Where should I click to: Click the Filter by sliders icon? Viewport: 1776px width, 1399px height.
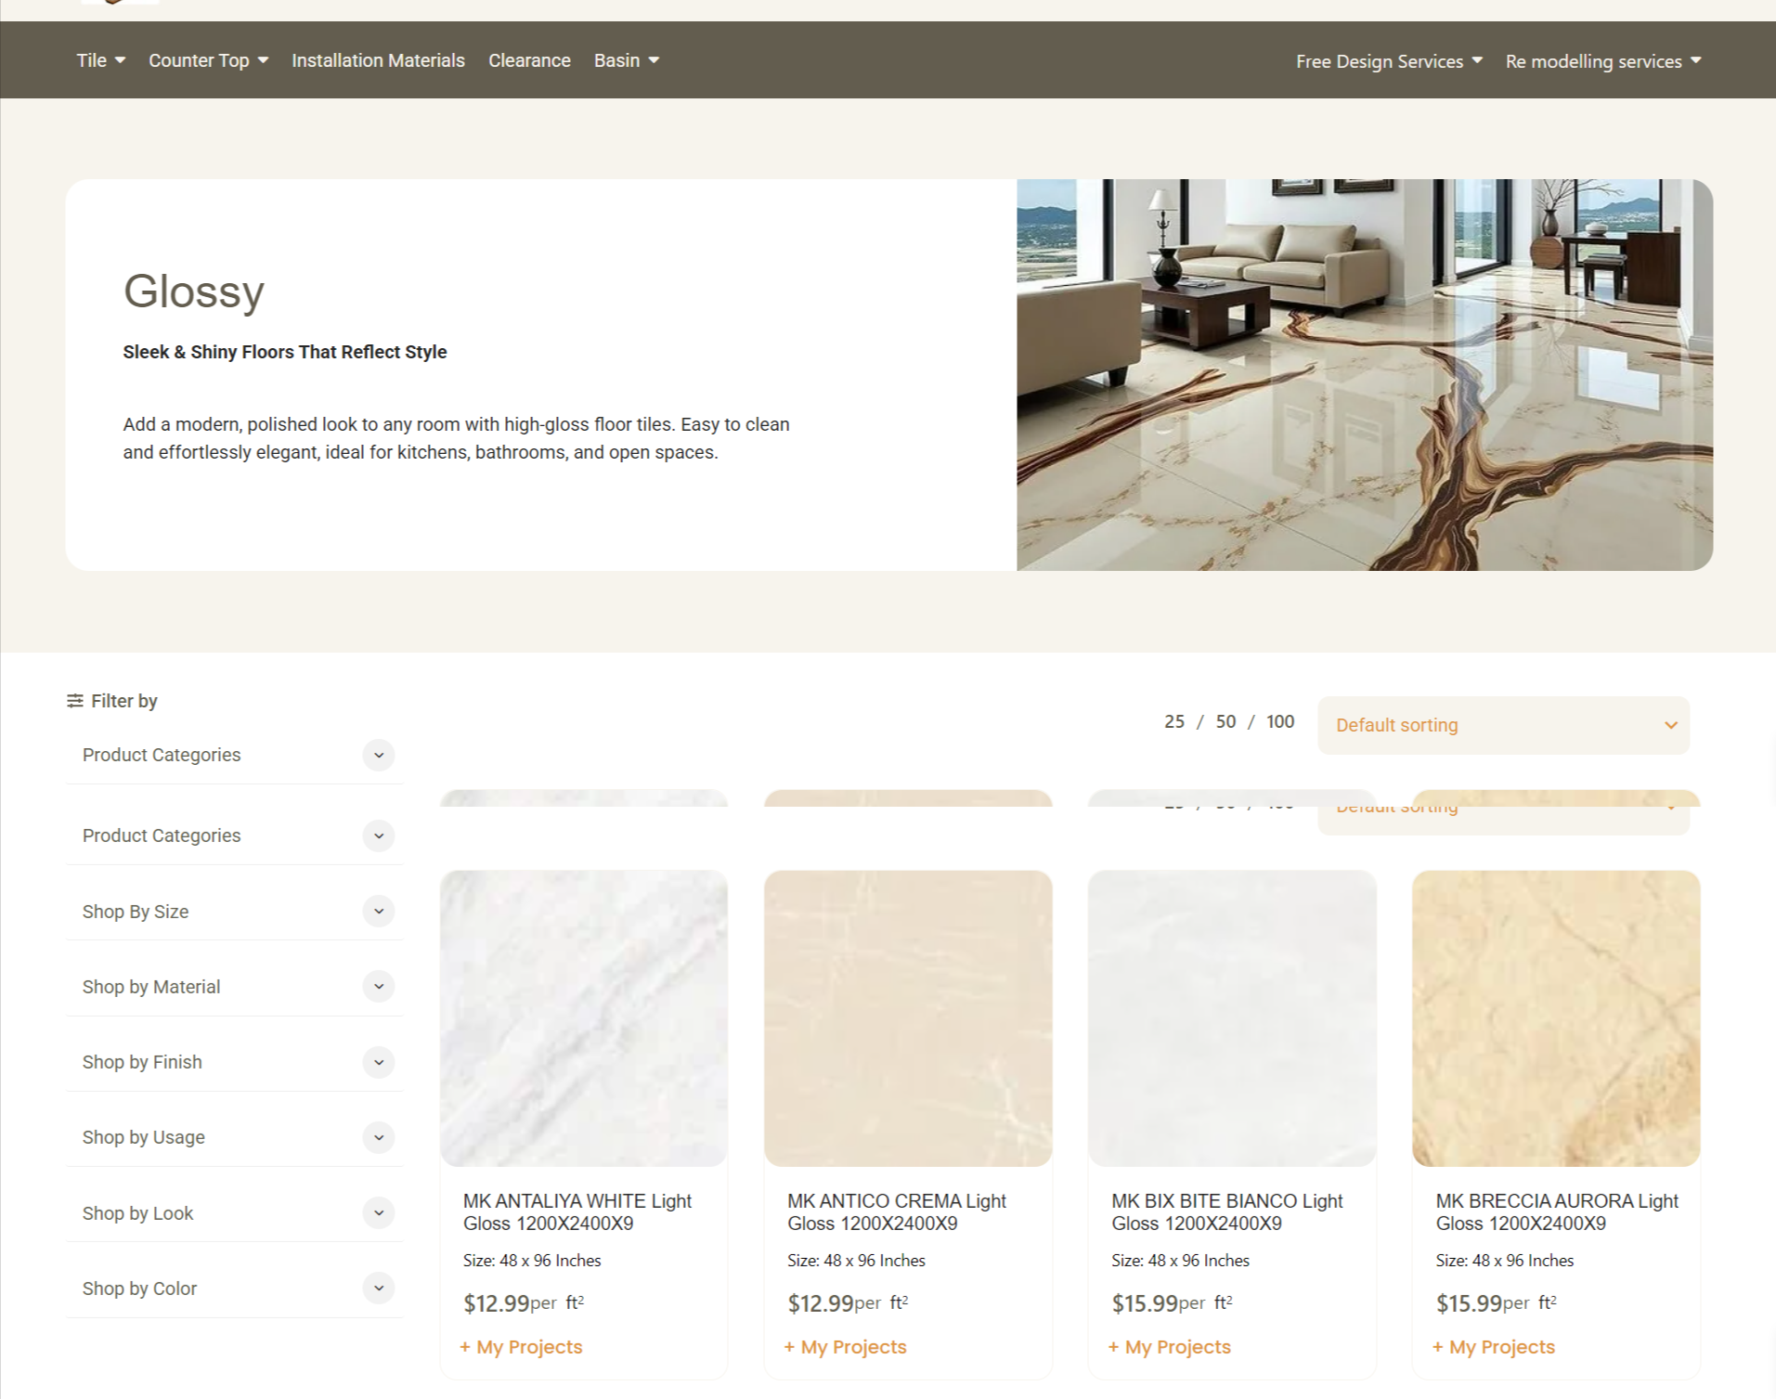pyautogui.click(x=75, y=701)
